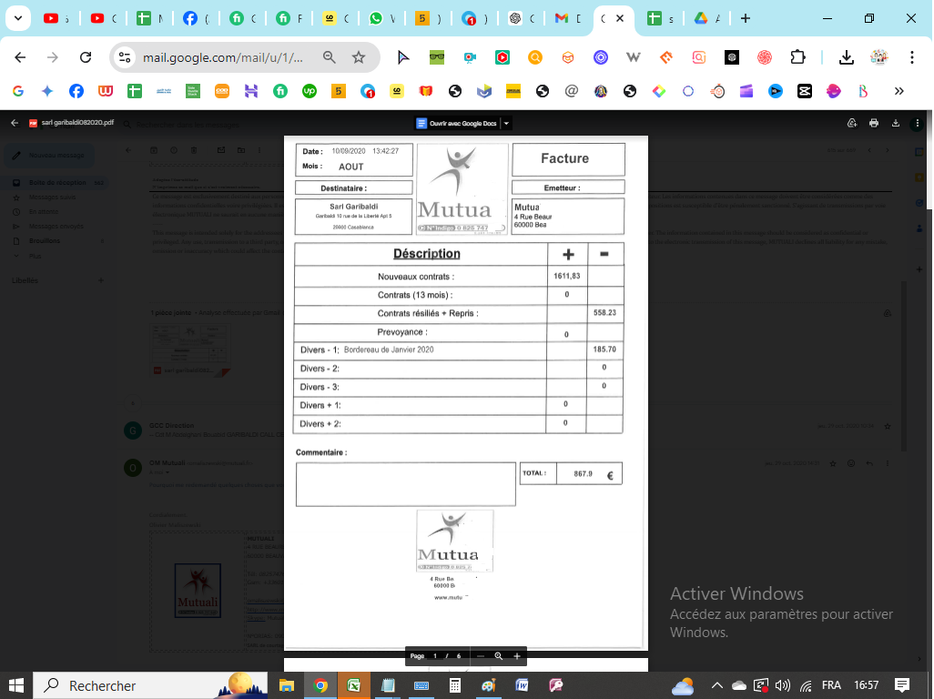
Task: Close the PDF preview with the back arrow
Action: point(15,123)
